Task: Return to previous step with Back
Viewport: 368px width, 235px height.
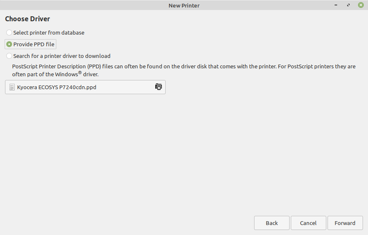Action: point(272,223)
